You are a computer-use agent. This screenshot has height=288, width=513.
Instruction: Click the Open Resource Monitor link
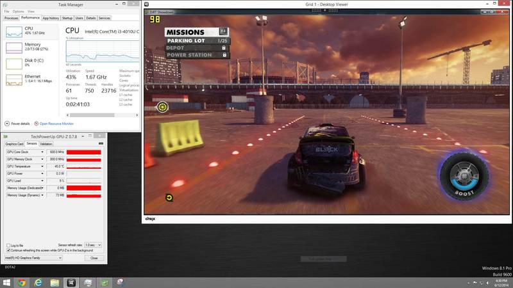[x=56, y=124]
